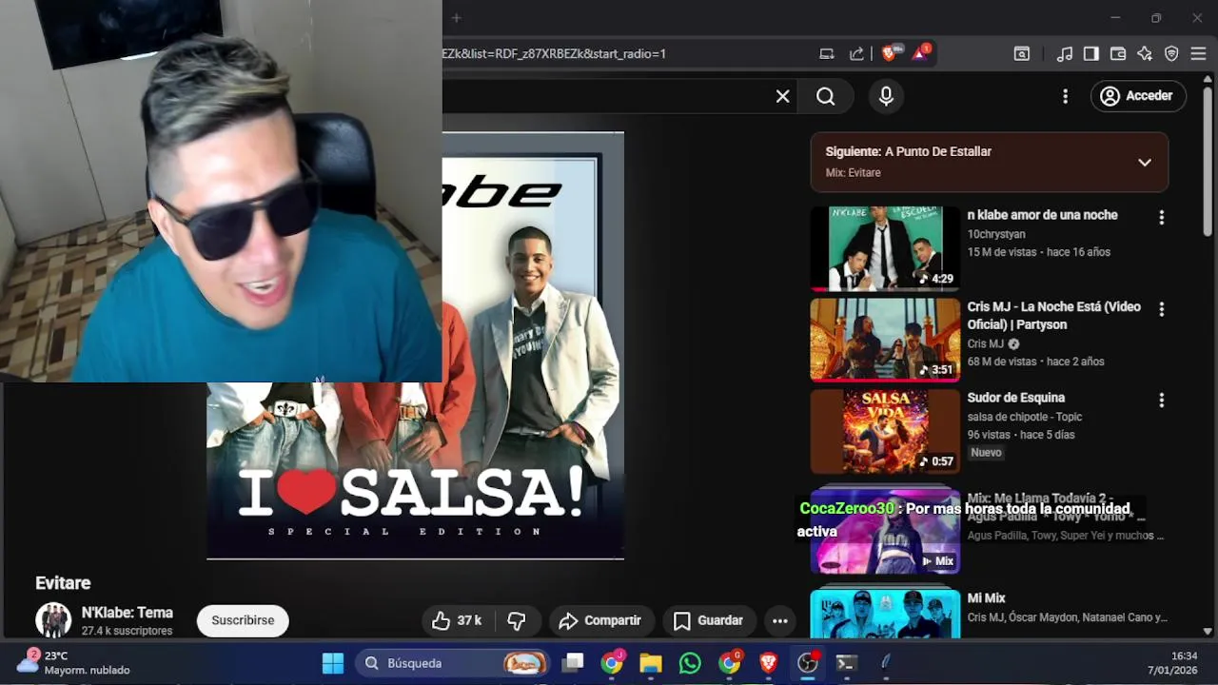The height and width of the screenshot is (685, 1218).
Task: Open the music playlist icon in toolbar
Action: 1065,53
